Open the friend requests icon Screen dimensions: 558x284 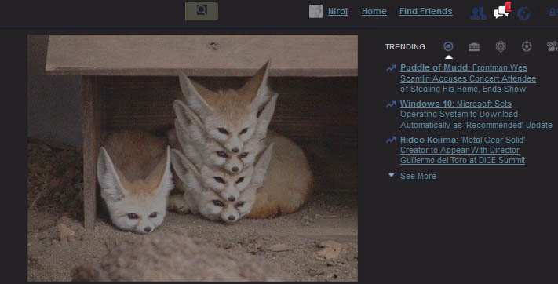point(479,13)
